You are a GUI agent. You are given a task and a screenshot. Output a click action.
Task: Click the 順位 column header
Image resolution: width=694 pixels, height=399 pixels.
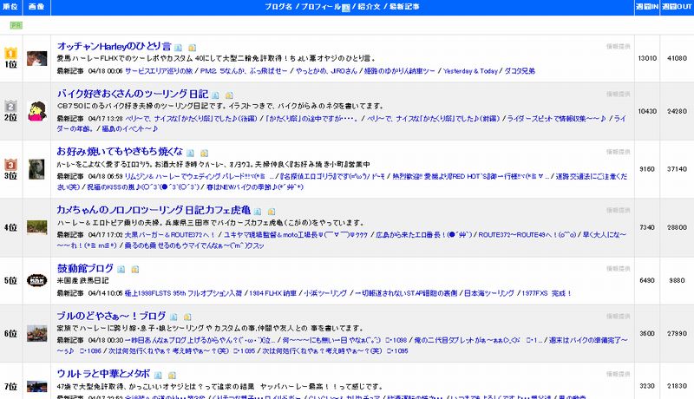click(x=10, y=7)
